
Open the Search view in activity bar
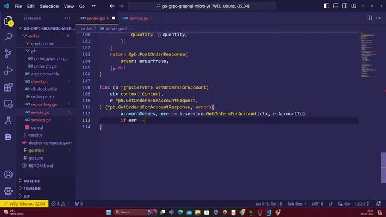(x=8, y=37)
